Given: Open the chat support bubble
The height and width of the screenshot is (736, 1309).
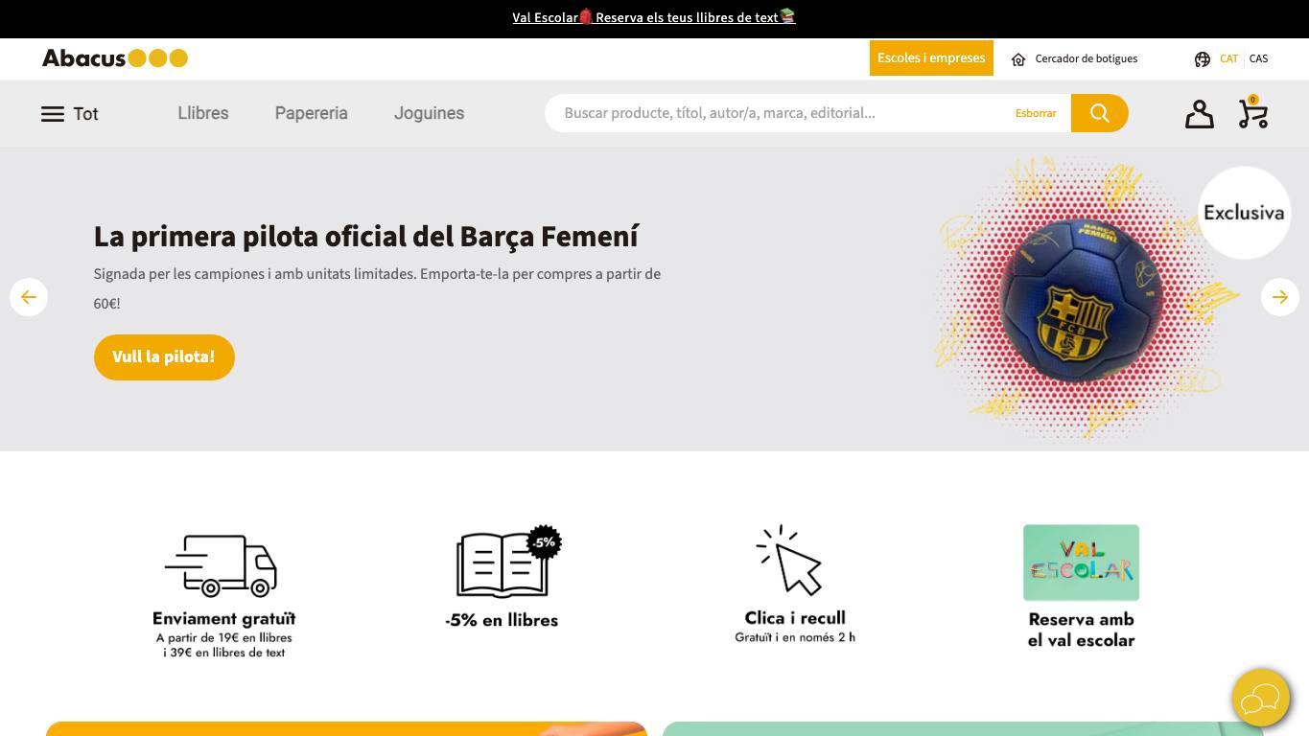Looking at the screenshot, I should (x=1261, y=698).
